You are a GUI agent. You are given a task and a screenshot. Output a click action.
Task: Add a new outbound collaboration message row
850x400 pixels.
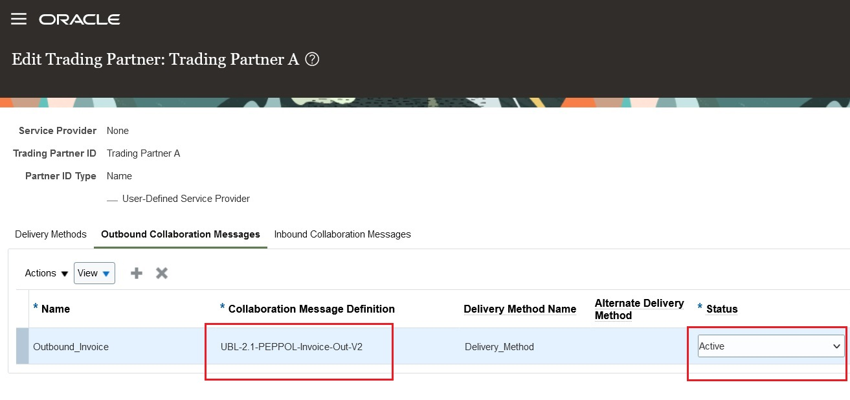coord(136,272)
